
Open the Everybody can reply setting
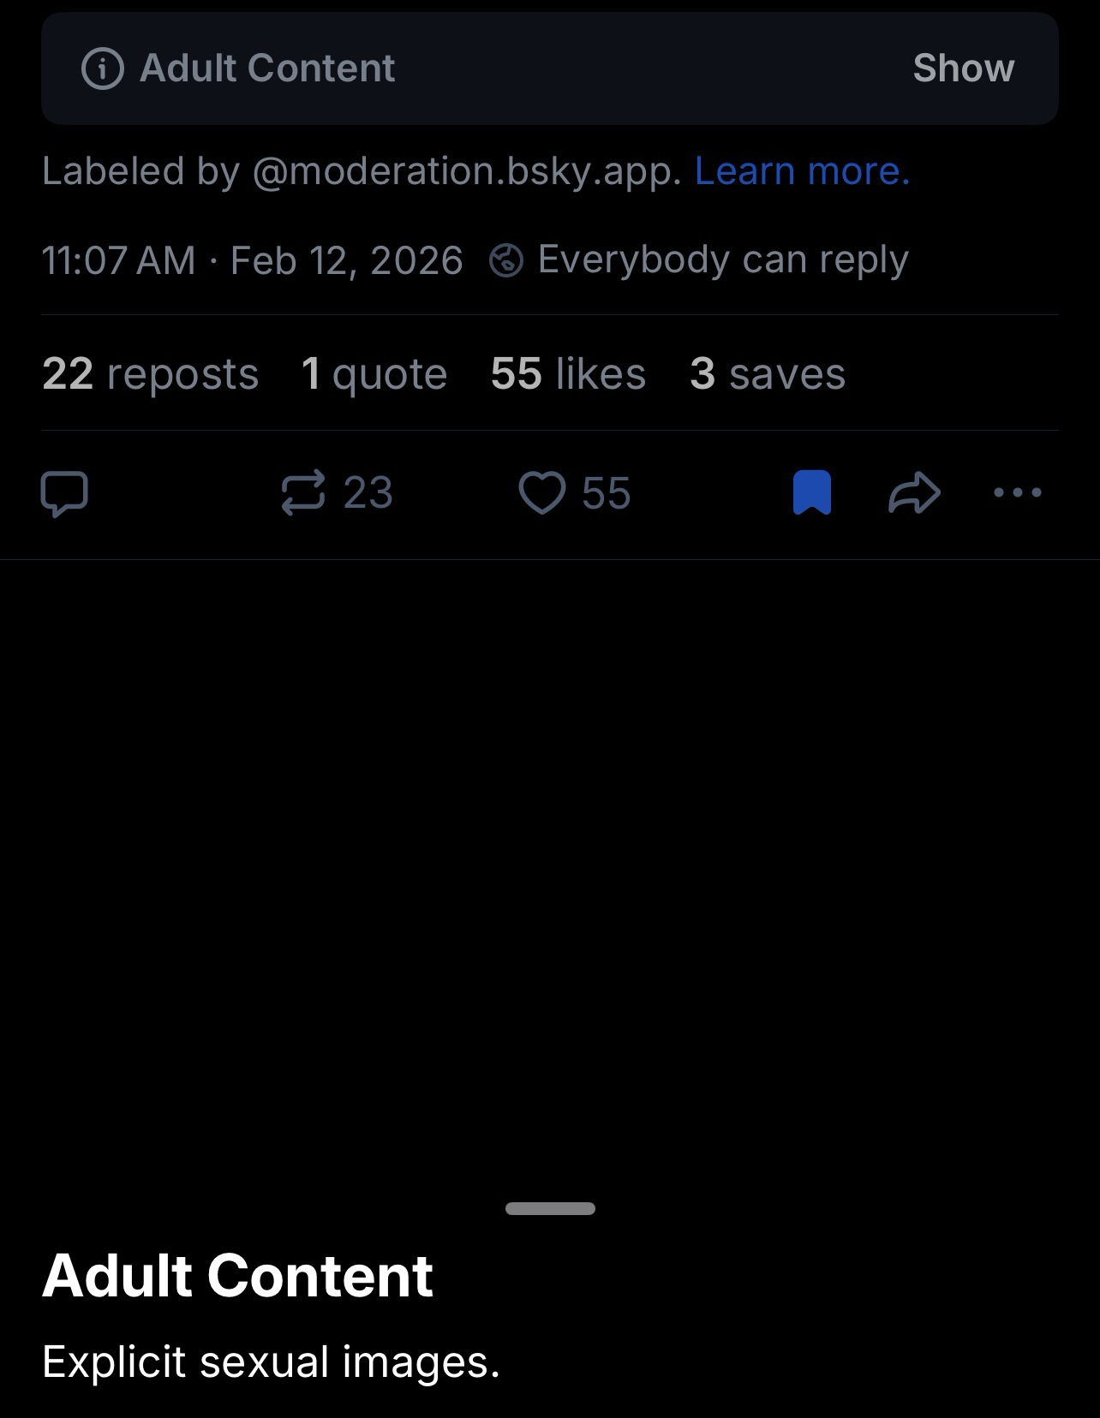pyautogui.click(x=722, y=259)
